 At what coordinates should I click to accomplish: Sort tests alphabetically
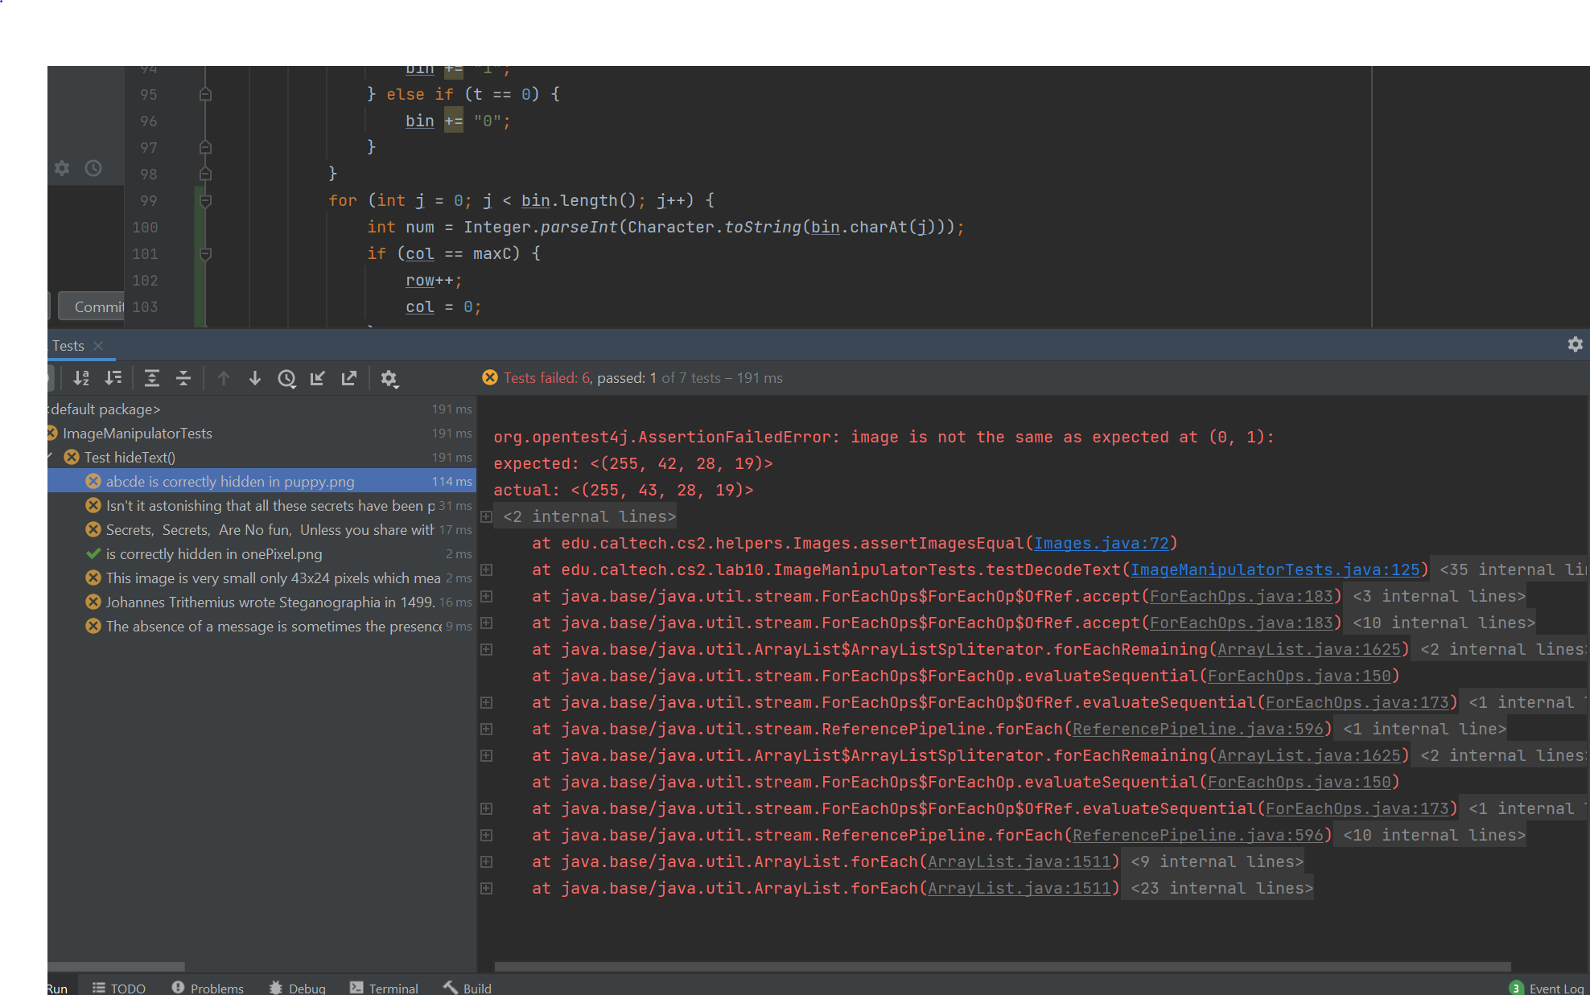click(81, 378)
